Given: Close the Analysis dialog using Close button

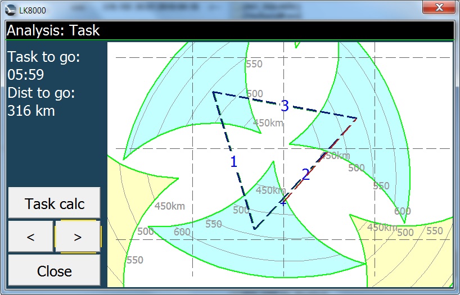Looking at the screenshot, I should pyautogui.click(x=54, y=271).
